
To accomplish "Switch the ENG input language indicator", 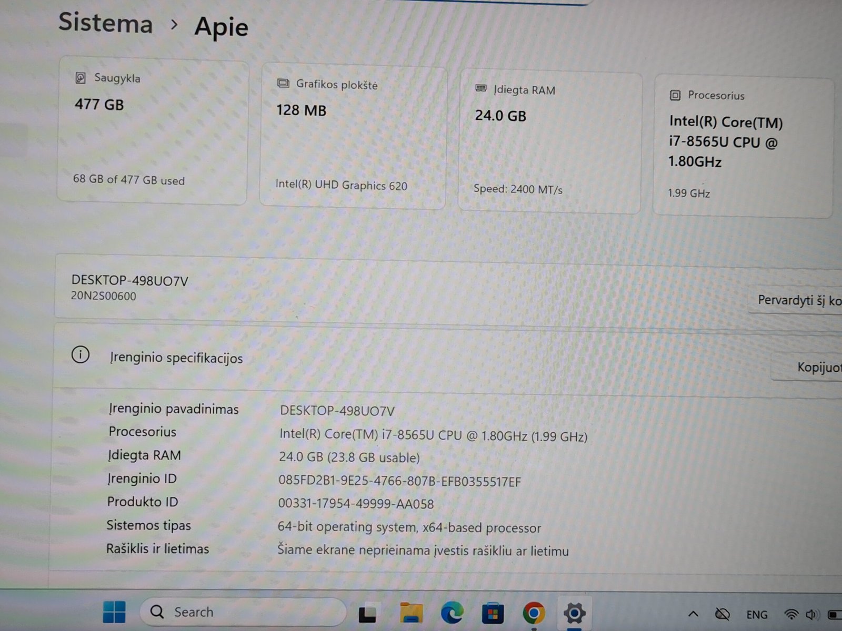I will pyautogui.click(x=756, y=615).
